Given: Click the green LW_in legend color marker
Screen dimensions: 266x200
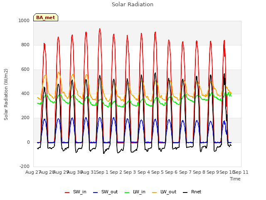Looking at the screenshot, I should click(127, 192).
